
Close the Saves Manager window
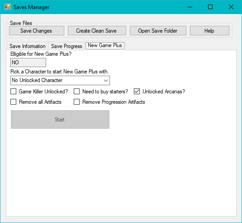tap(231, 7)
